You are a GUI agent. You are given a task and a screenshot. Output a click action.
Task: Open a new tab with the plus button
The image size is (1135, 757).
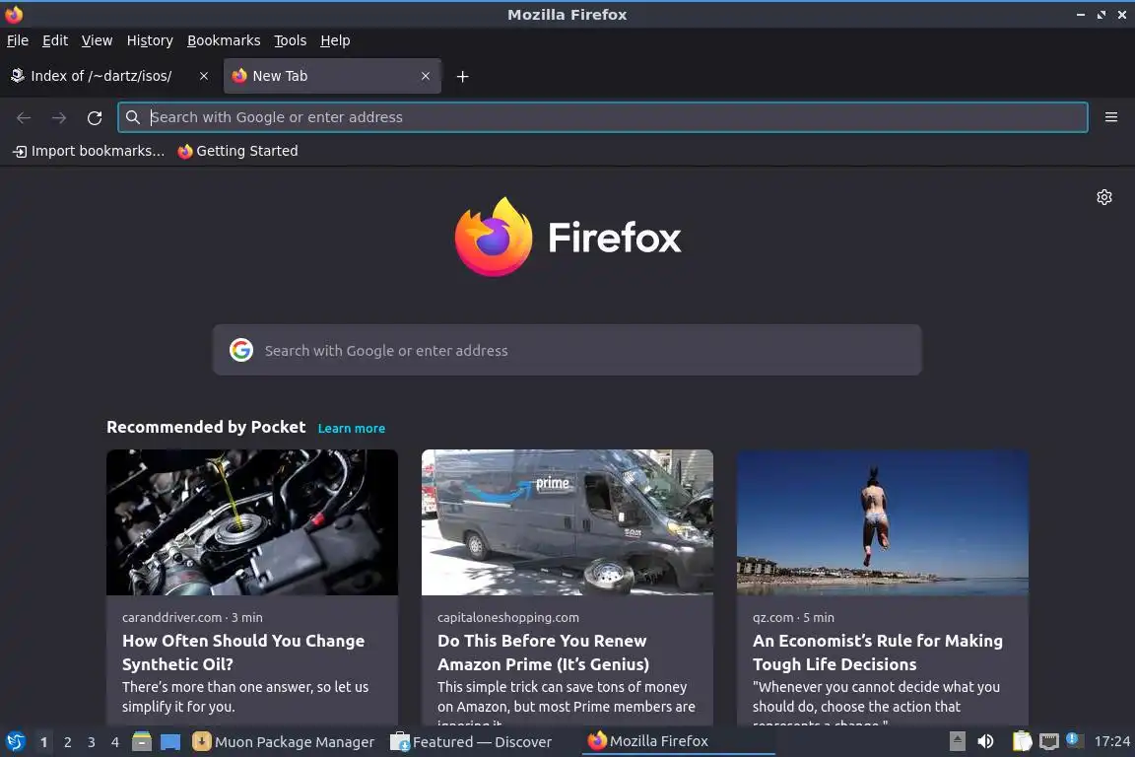click(x=462, y=76)
